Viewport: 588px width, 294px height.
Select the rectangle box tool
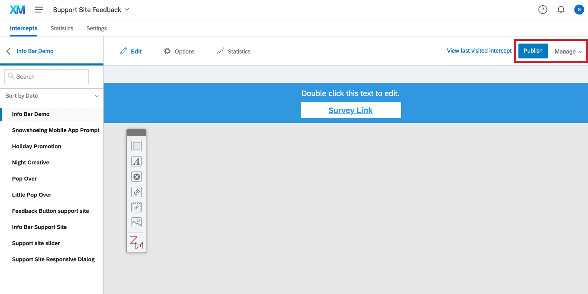137,146
